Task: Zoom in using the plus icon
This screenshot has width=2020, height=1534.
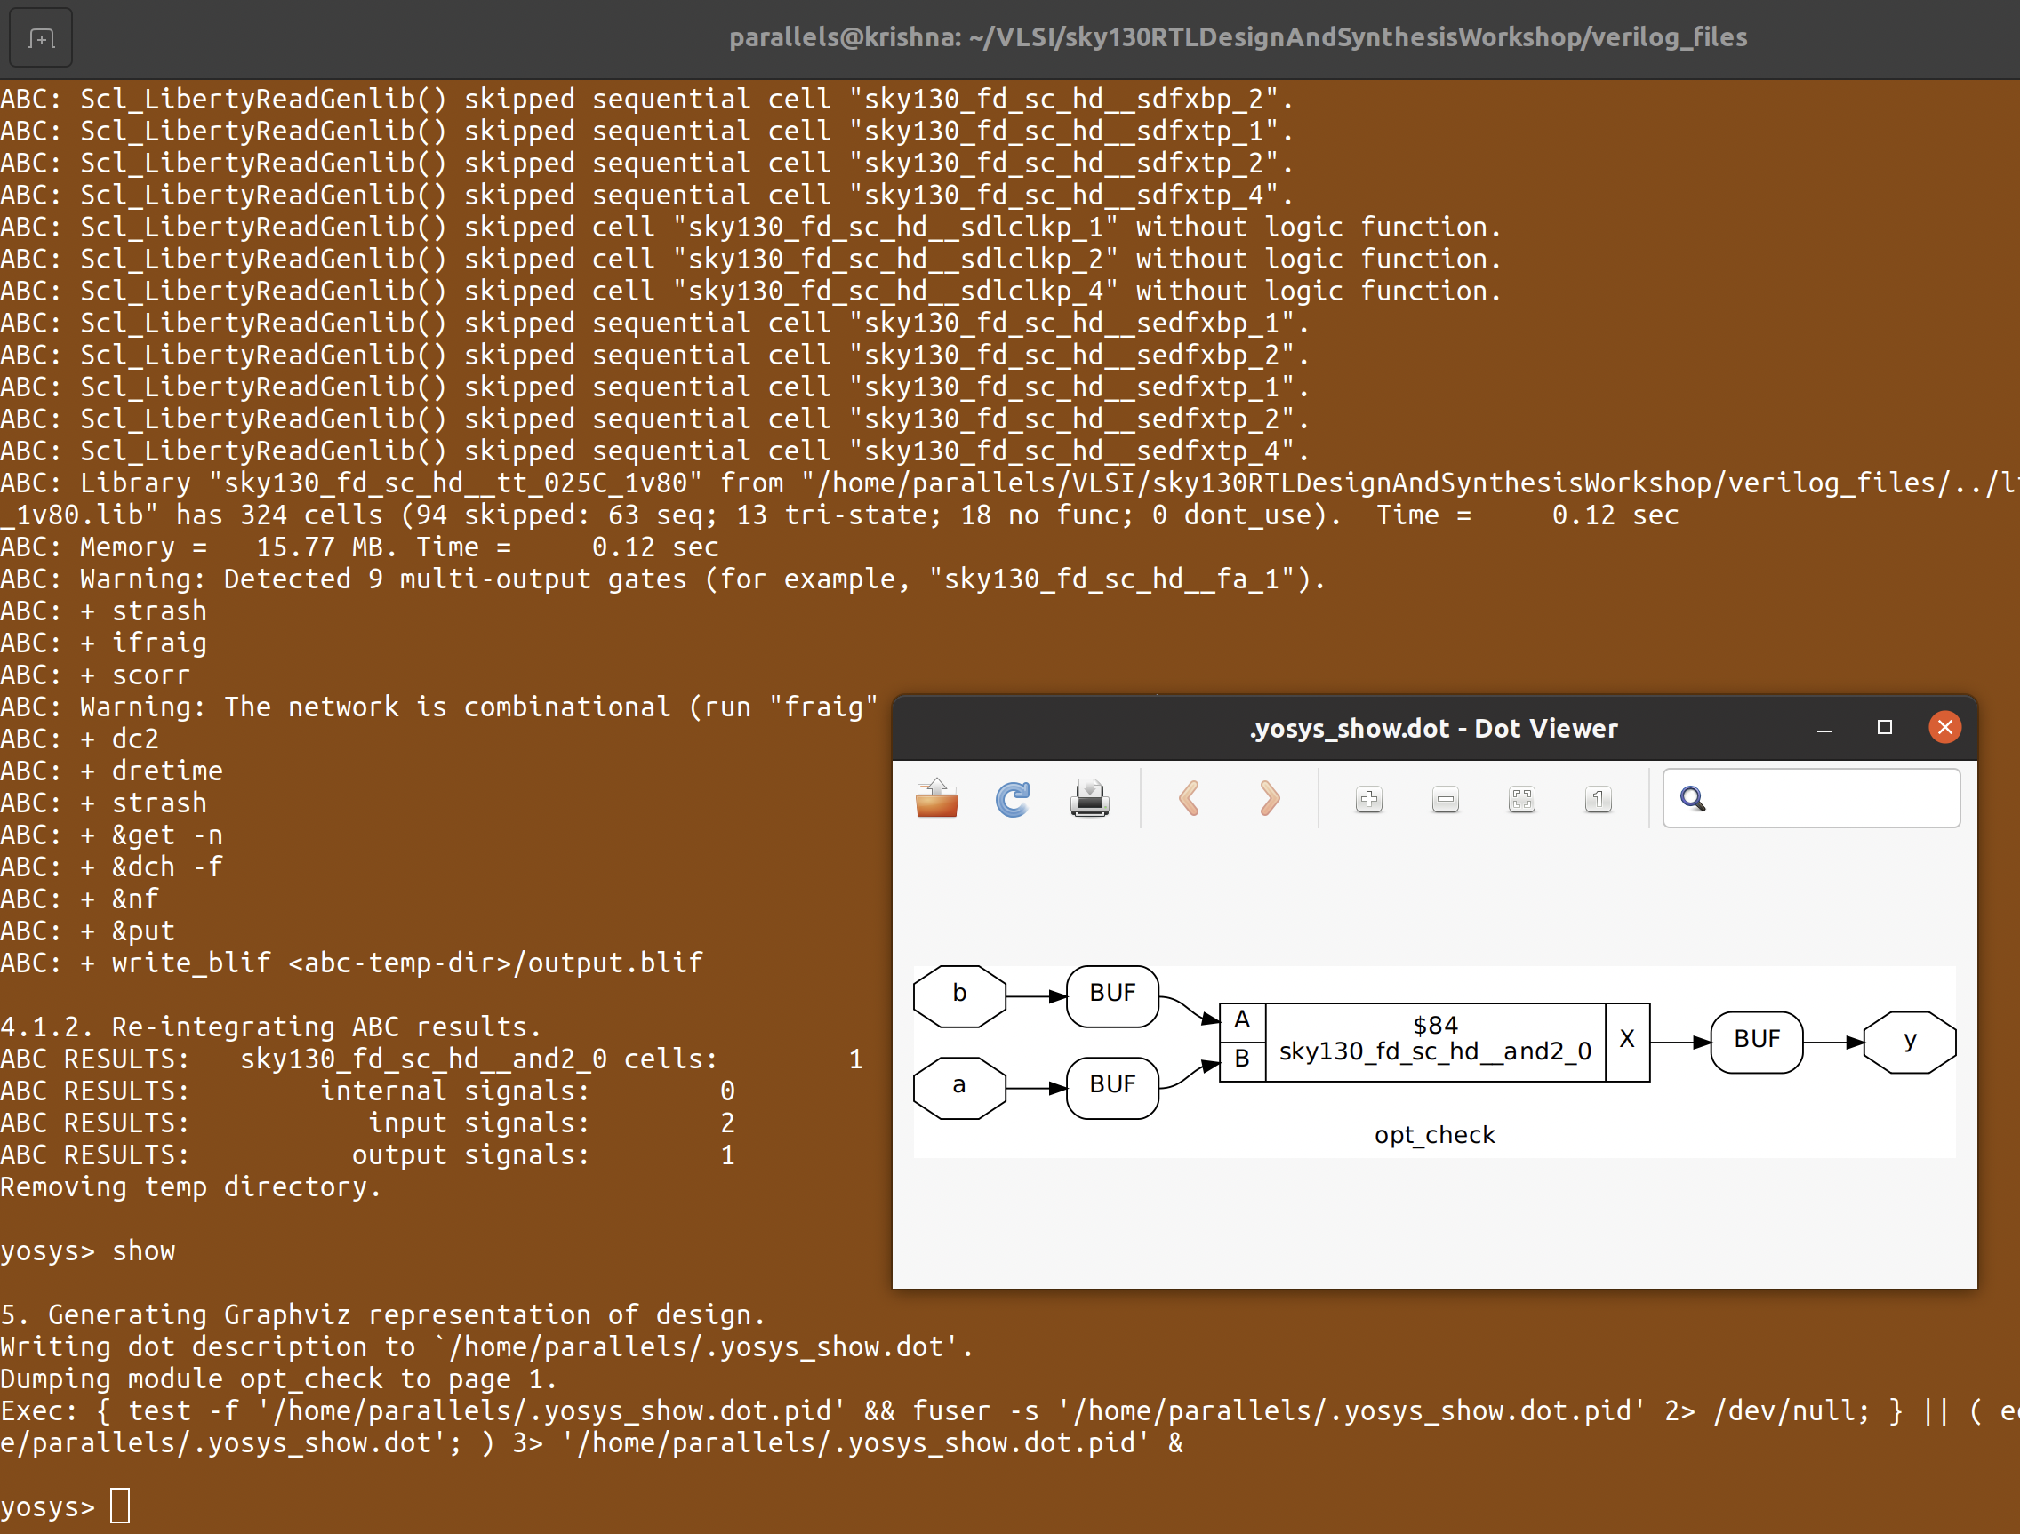Action: 1368,800
